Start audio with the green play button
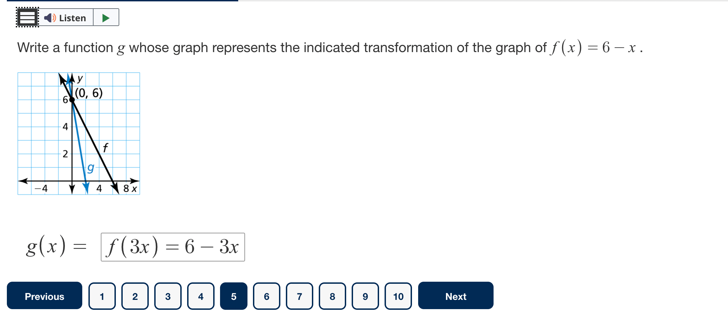The image size is (728, 329). 106,17
